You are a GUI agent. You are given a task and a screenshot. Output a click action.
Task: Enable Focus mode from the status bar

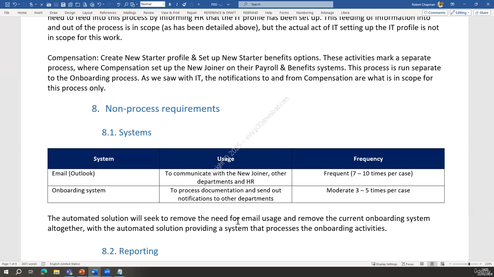[x=408, y=264]
